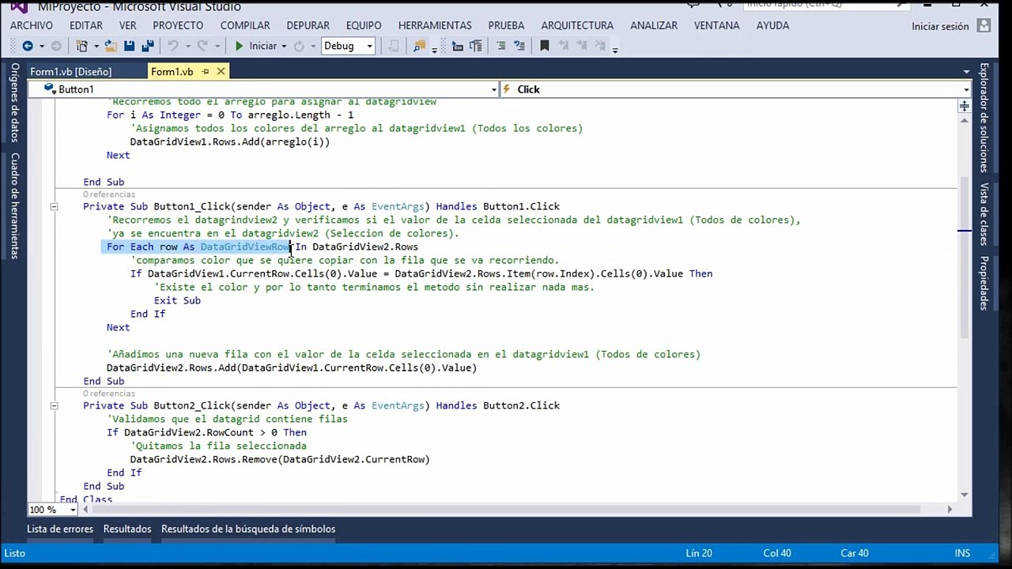Pin the Form1.vb tab
Screen dimensions: 1012x569
pos(206,71)
